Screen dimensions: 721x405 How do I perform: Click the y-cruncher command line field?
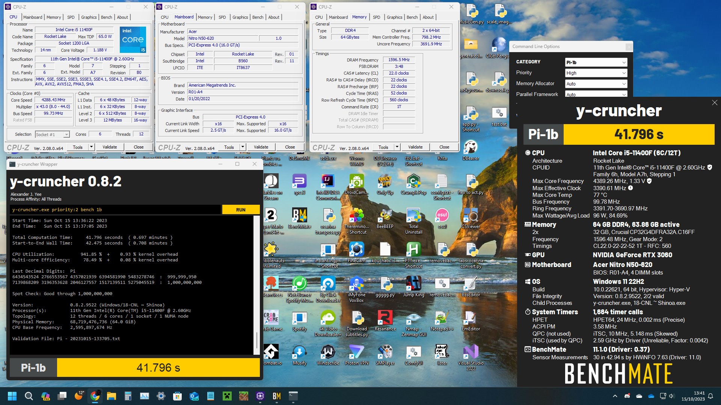point(116,210)
